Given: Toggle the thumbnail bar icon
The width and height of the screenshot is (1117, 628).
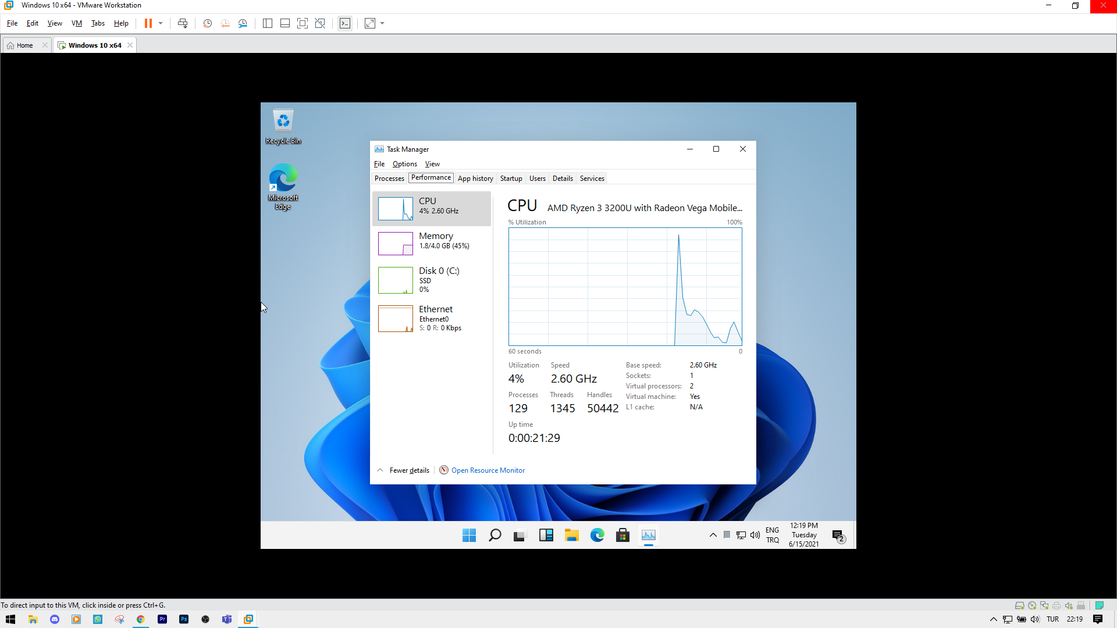Looking at the screenshot, I should (285, 23).
